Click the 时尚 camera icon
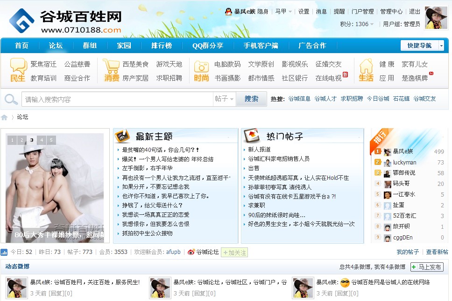Screen dimensions: 452x301 [x=201, y=67]
